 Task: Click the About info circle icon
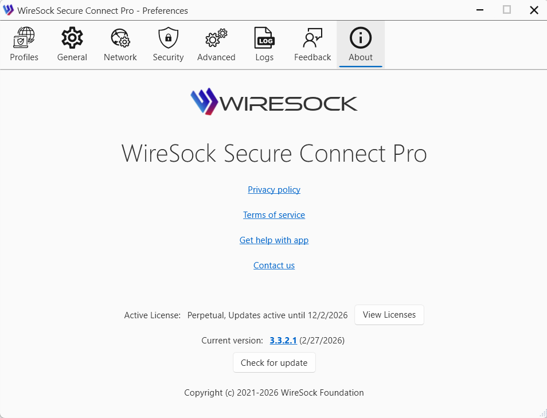pyautogui.click(x=361, y=38)
